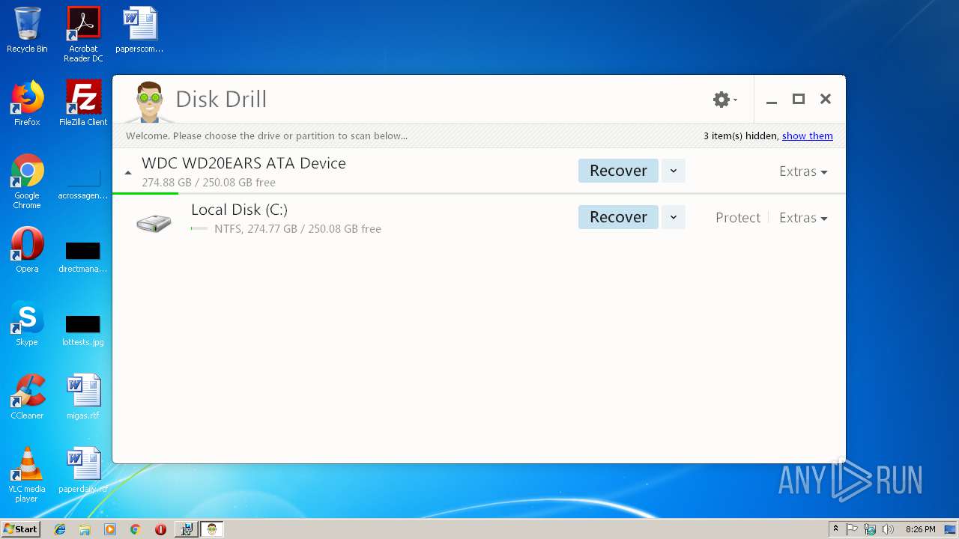Switch to Disk Drill taskbar button
The width and height of the screenshot is (959, 539).
212,529
